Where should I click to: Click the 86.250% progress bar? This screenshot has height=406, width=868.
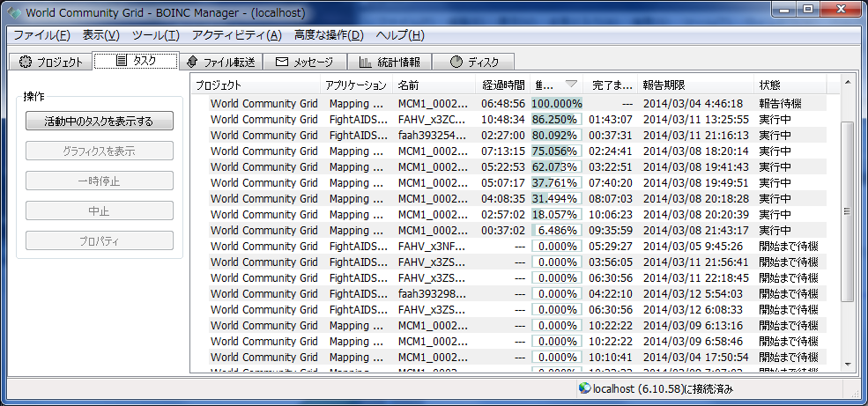(x=557, y=120)
